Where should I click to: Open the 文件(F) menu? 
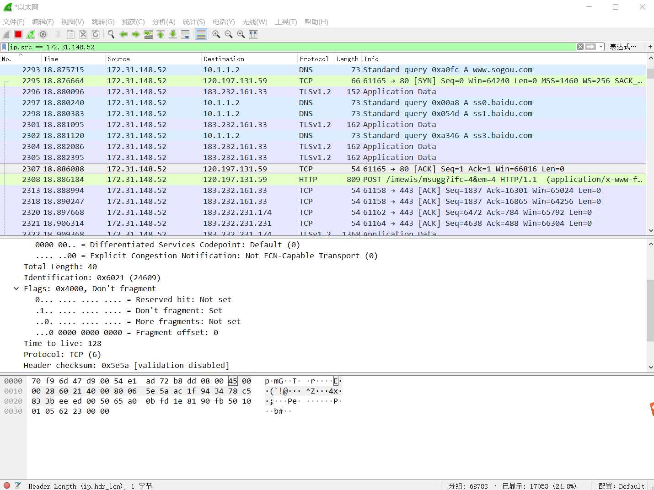tap(14, 22)
